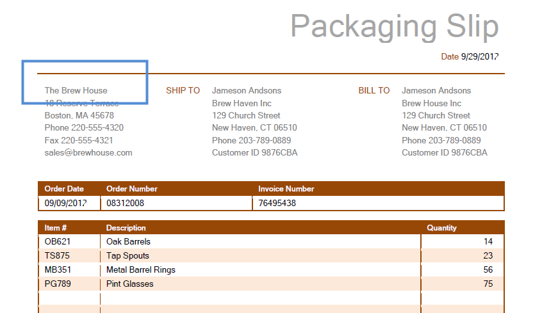The width and height of the screenshot is (542, 313).
Task: Select the Pint Glasses description cell
Action: click(x=130, y=284)
